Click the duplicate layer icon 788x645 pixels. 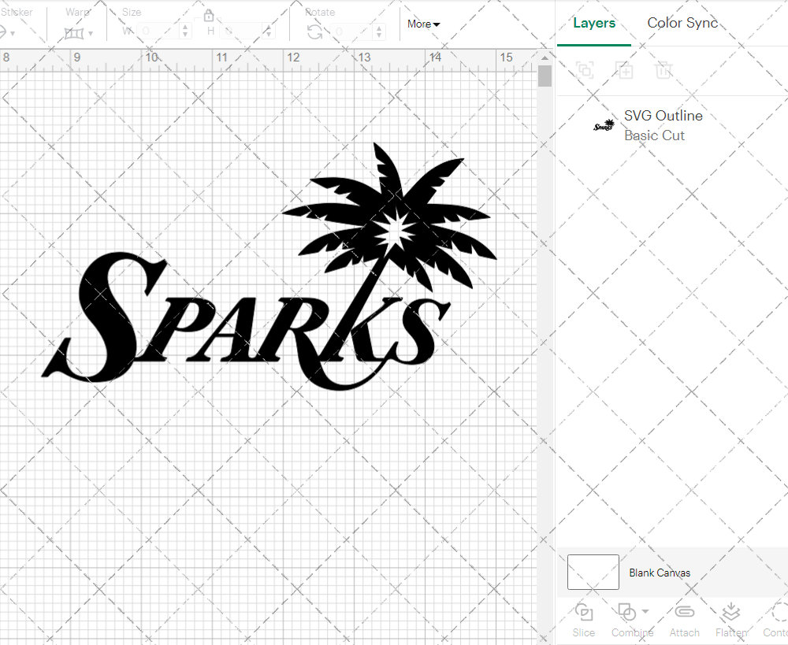pyautogui.click(x=625, y=70)
